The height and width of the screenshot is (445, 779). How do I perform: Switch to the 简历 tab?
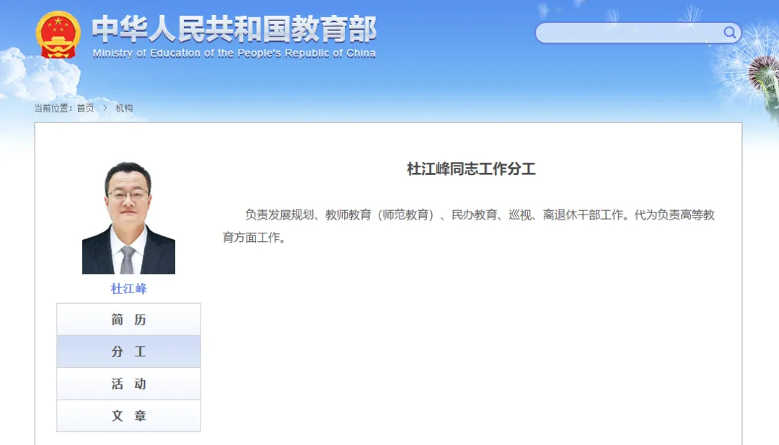tap(128, 320)
